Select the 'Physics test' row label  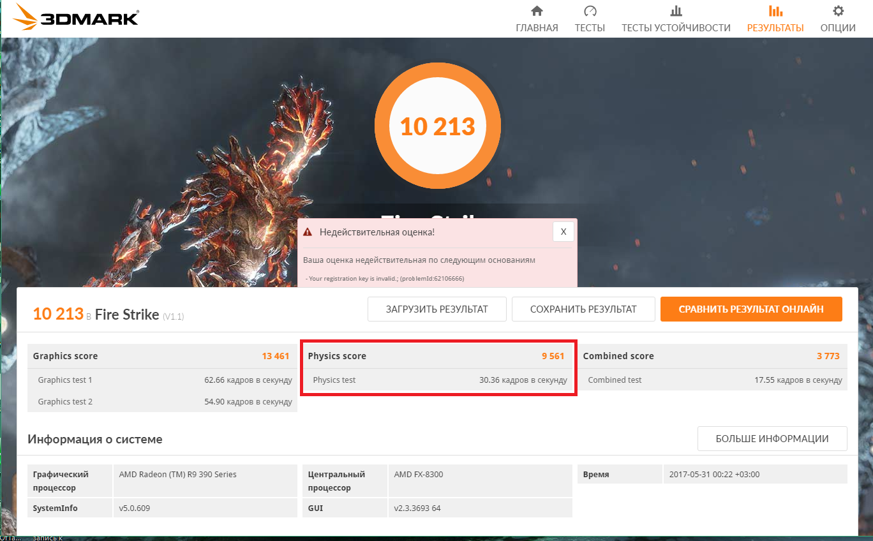pyautogui.click(x=334, y=380)
